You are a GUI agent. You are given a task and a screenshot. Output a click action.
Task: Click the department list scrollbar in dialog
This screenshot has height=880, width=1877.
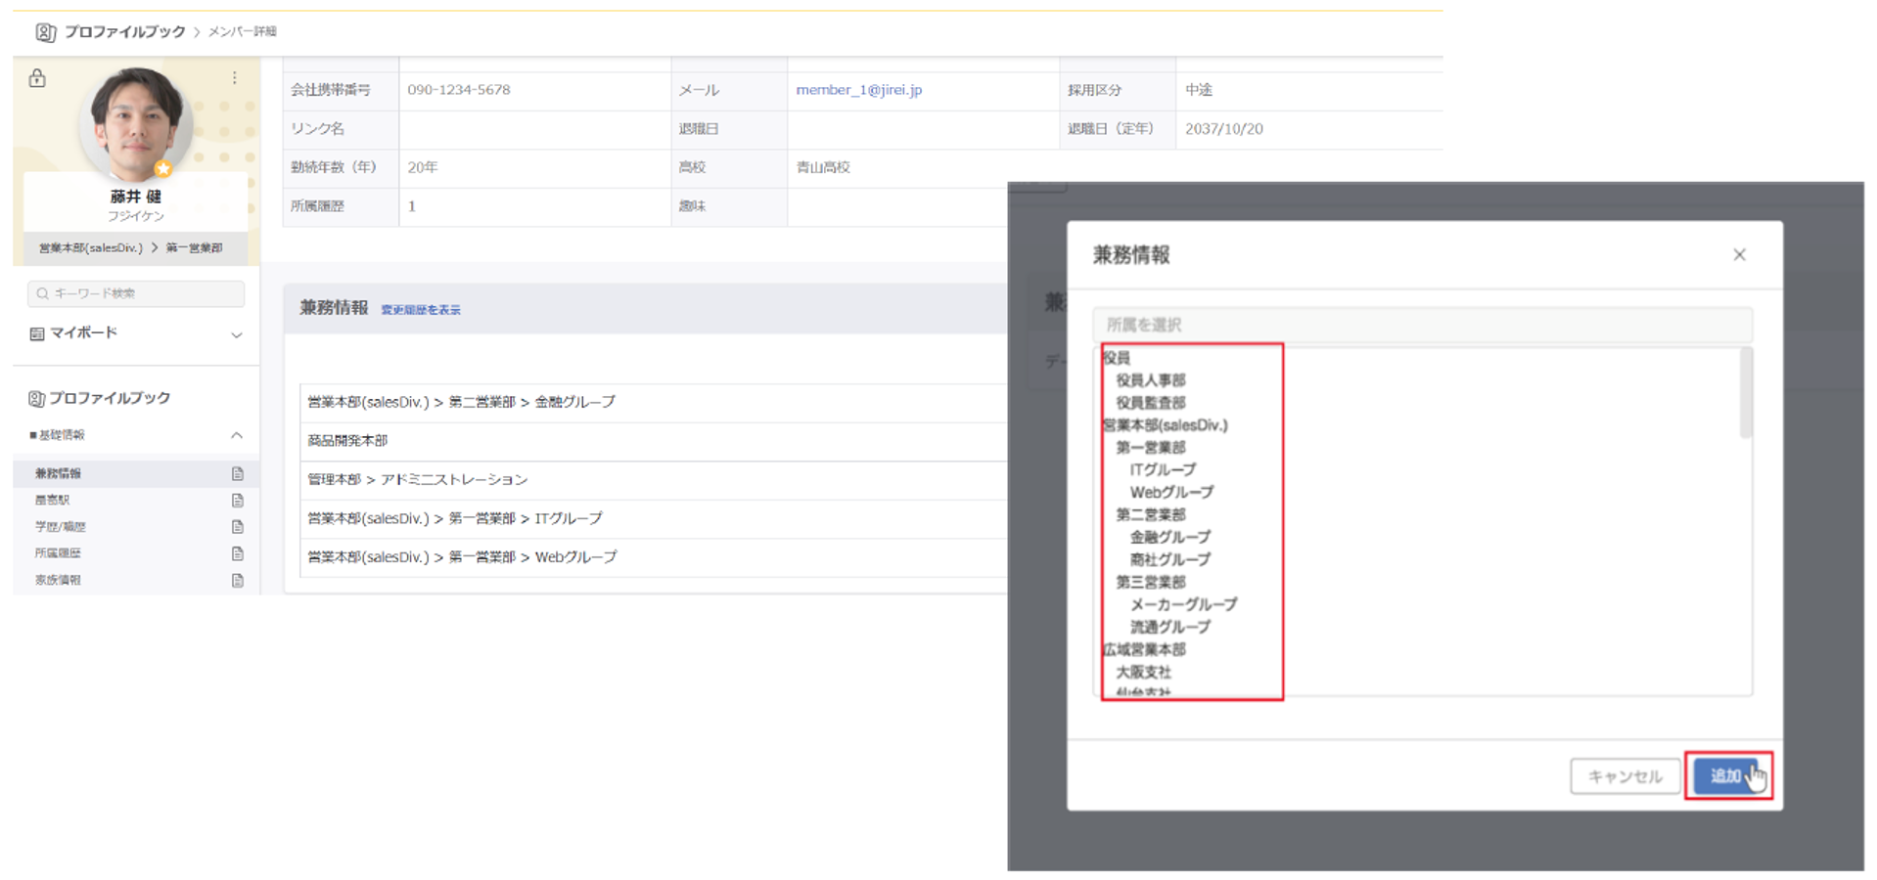(1745, 393)
